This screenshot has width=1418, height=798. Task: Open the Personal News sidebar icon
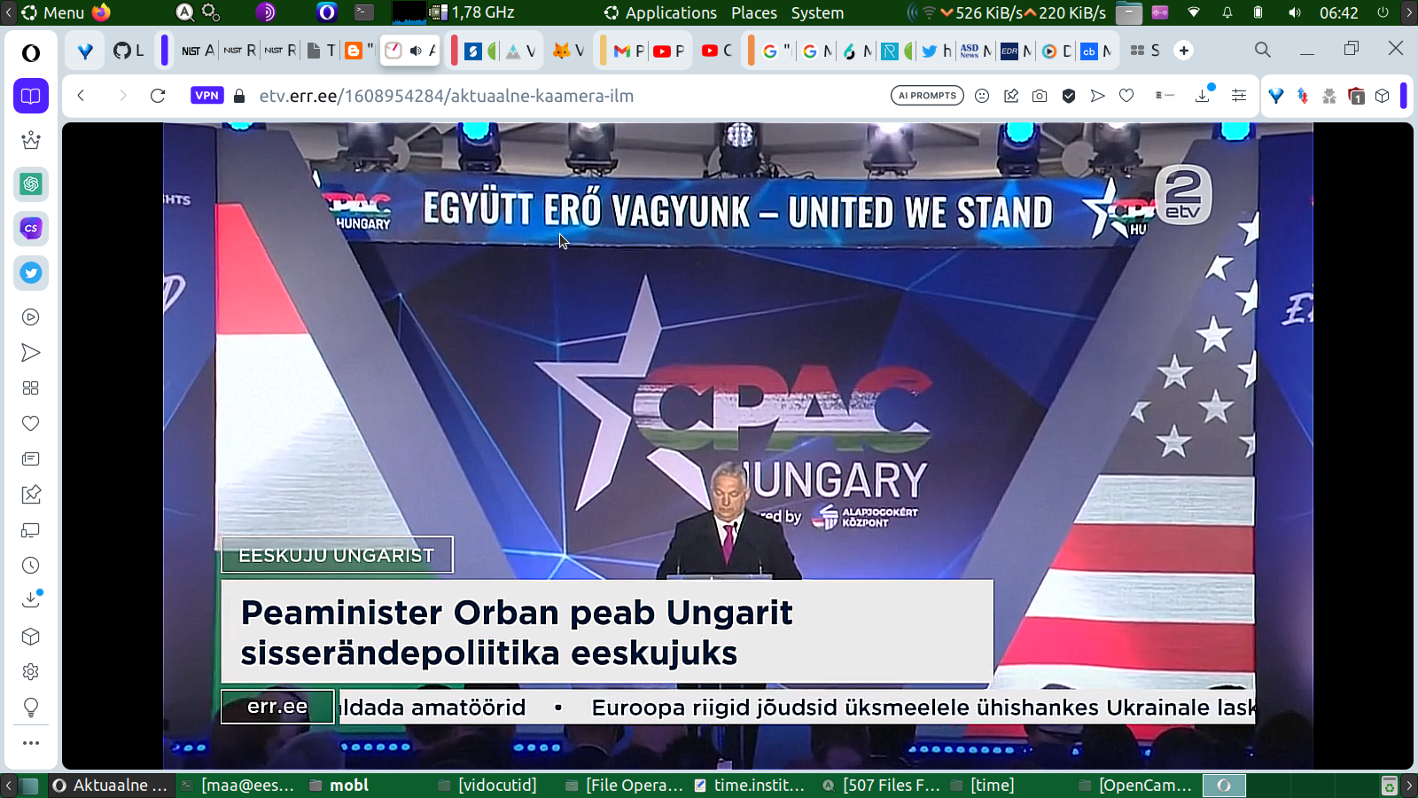pos(31,459)
